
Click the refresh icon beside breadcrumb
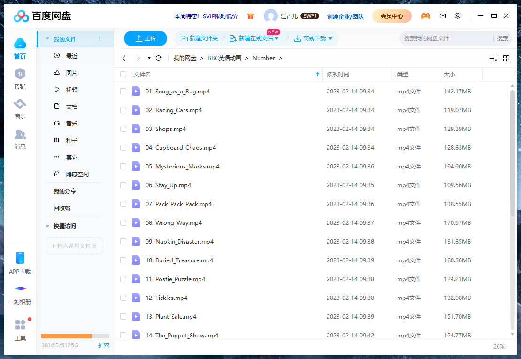(159, 58)
